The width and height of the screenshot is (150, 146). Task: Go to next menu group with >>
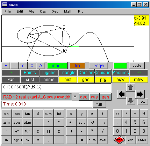[139, 73]
